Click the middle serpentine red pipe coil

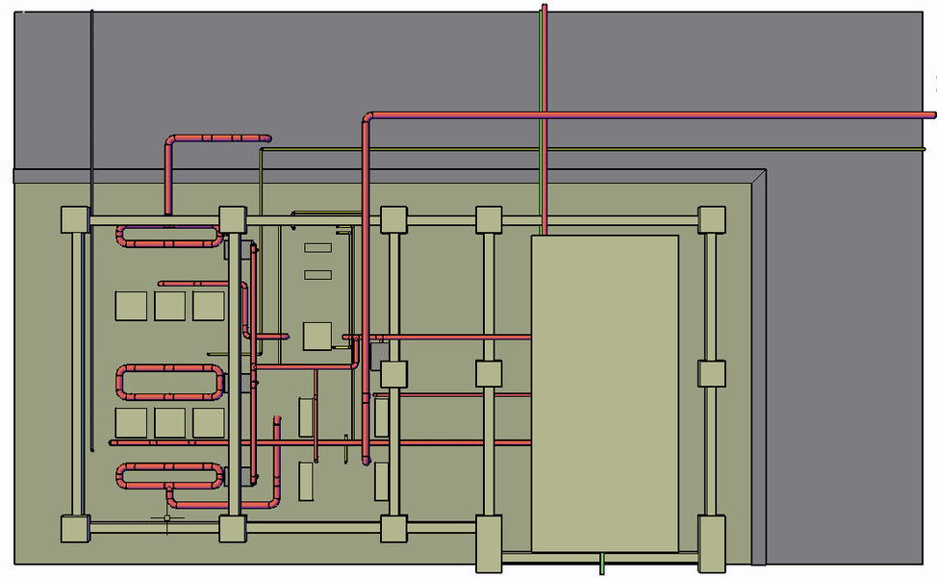[168, 380]
